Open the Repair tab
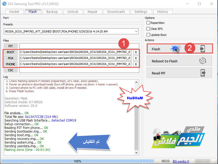Screen dimensions: 218x164 pyautogui.click(x=92, y=12)
